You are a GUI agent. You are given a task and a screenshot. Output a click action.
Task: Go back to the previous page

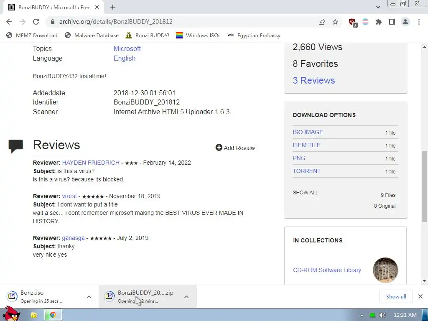9,22
